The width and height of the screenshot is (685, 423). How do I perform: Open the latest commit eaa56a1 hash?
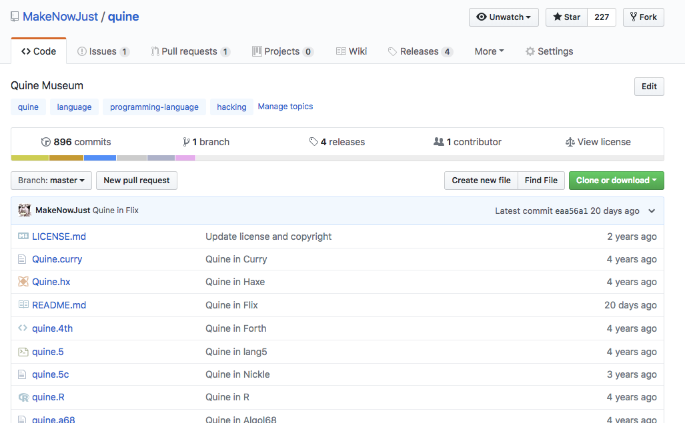pos(572,211)
